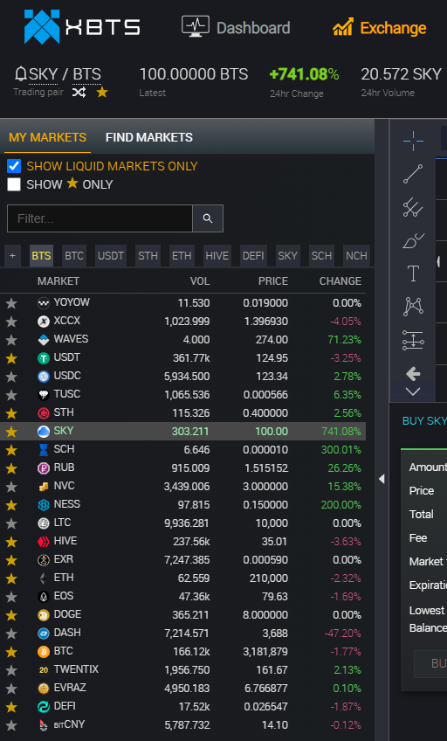Sort markets by PRICE column

point(272,281)
